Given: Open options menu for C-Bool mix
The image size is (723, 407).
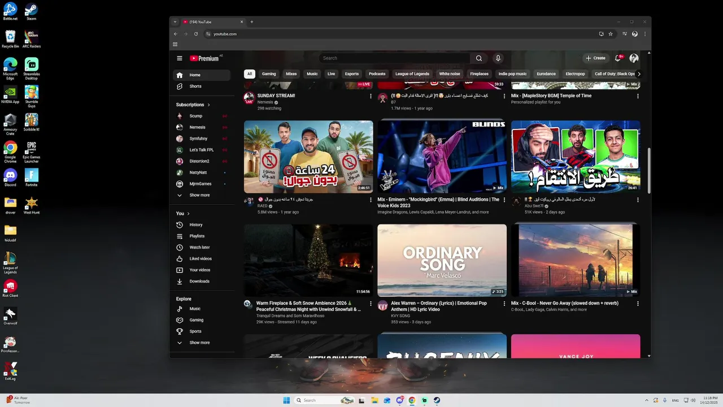Looking at the screenshot, I should (638, 304).
